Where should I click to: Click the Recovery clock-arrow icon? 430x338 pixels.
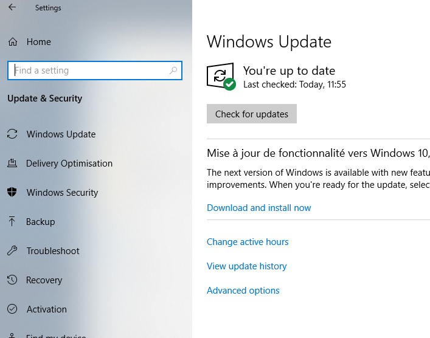12,280
